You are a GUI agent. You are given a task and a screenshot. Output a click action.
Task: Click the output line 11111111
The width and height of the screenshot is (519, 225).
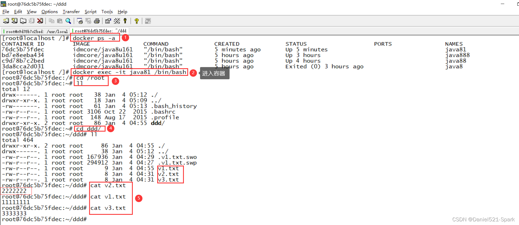click(x=16, y=202)
